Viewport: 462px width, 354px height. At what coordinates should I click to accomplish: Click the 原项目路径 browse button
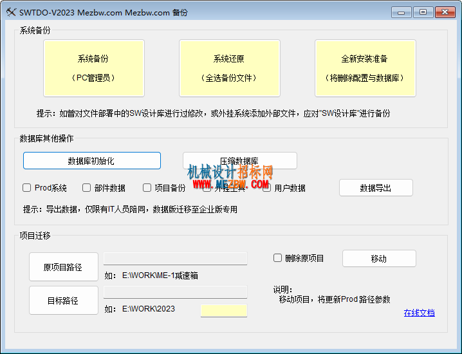tap(64, 266)
